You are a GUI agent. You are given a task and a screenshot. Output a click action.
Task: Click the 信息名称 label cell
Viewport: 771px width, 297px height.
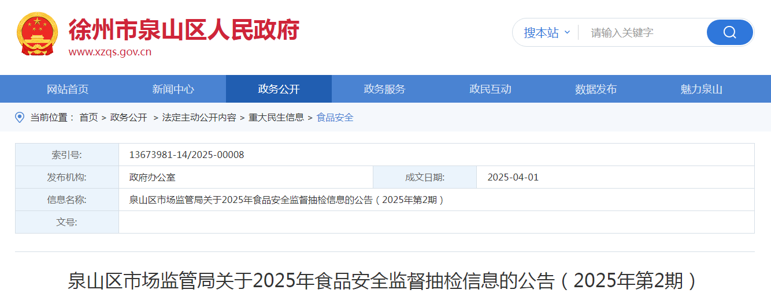67,200
